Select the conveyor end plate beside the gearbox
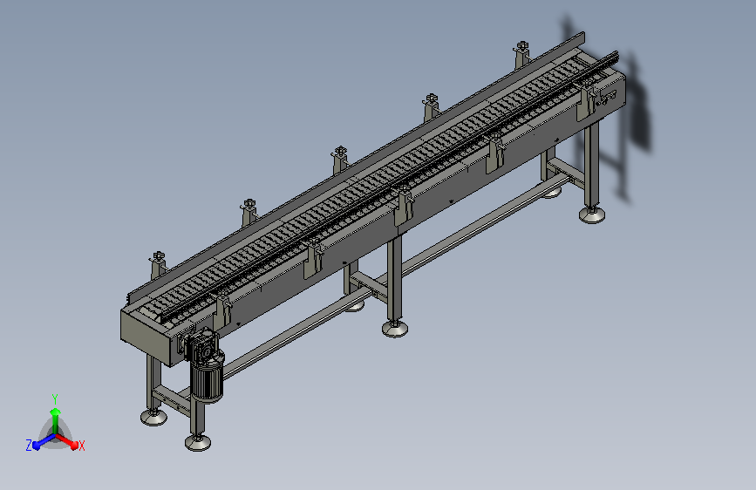The width and height of the screenshot is (756, 490). click(x=146, y=337)
